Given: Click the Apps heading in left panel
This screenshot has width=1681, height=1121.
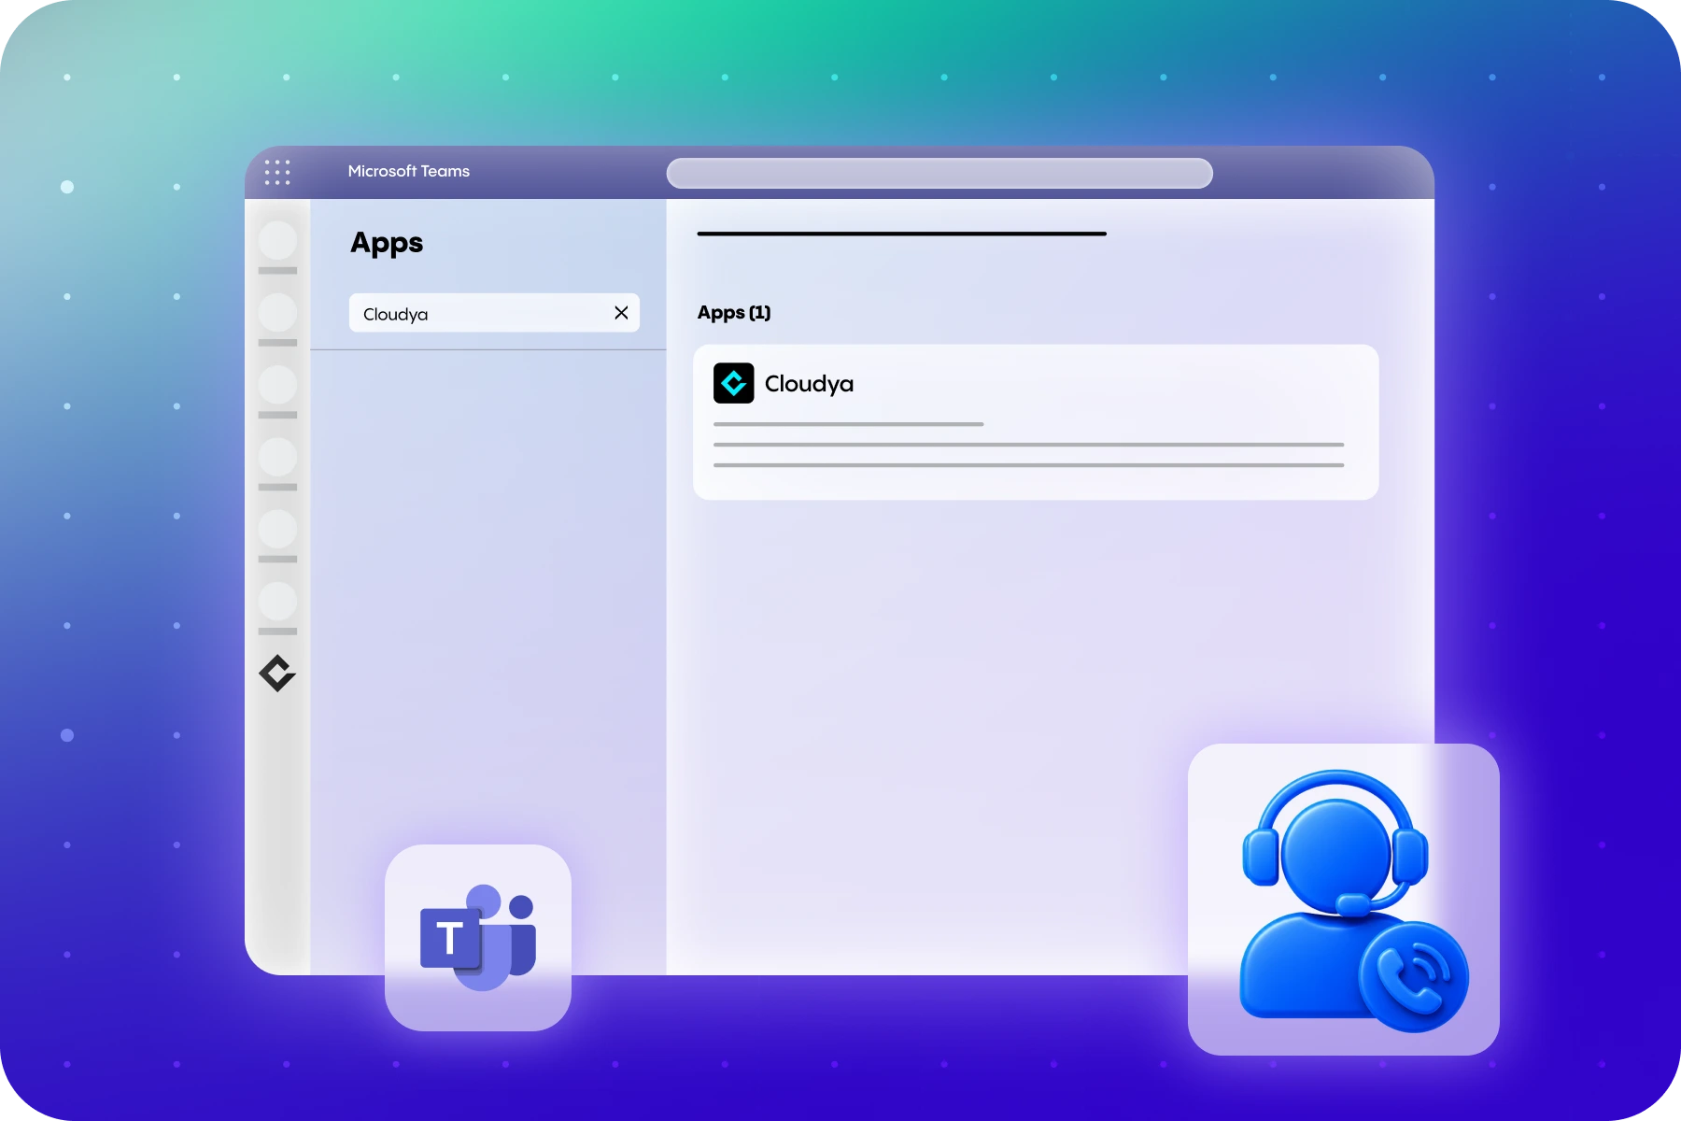Looking at the screenshot, I should (387, 243).
